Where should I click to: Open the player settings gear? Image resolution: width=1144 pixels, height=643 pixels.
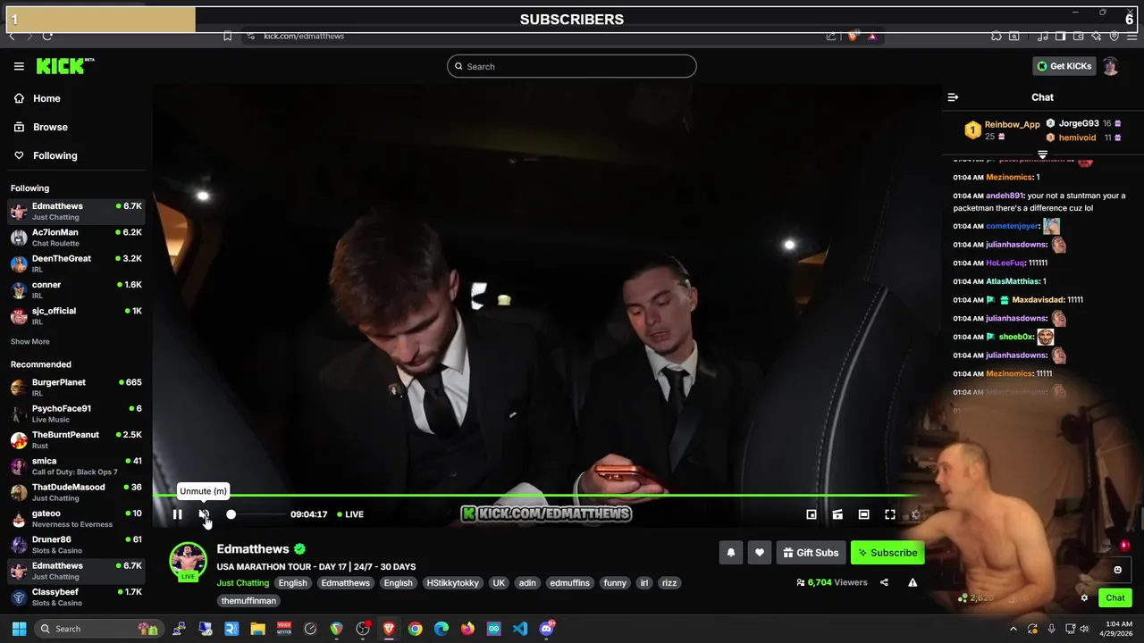(915, 514)
